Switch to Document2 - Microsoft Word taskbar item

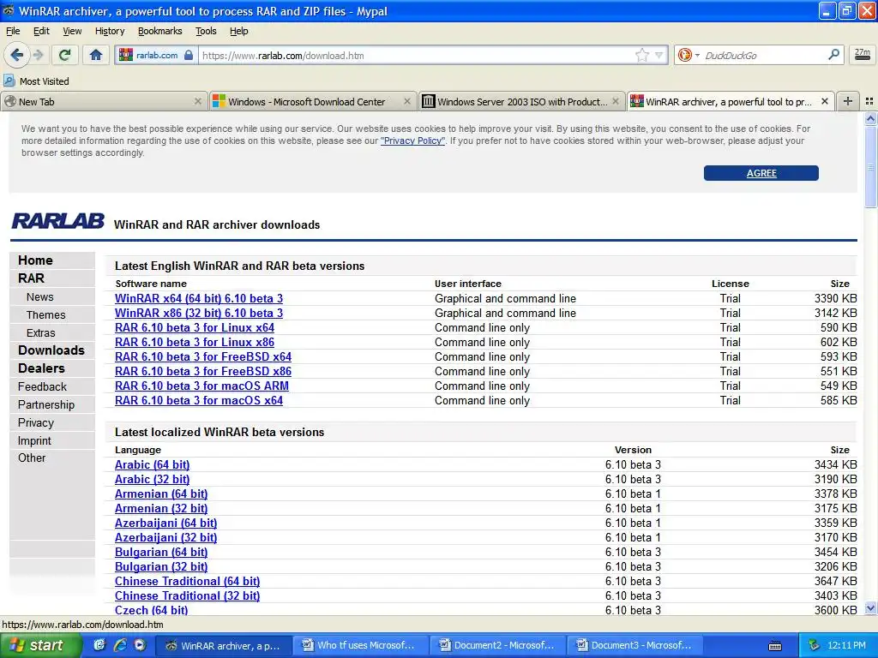(496, 645)
